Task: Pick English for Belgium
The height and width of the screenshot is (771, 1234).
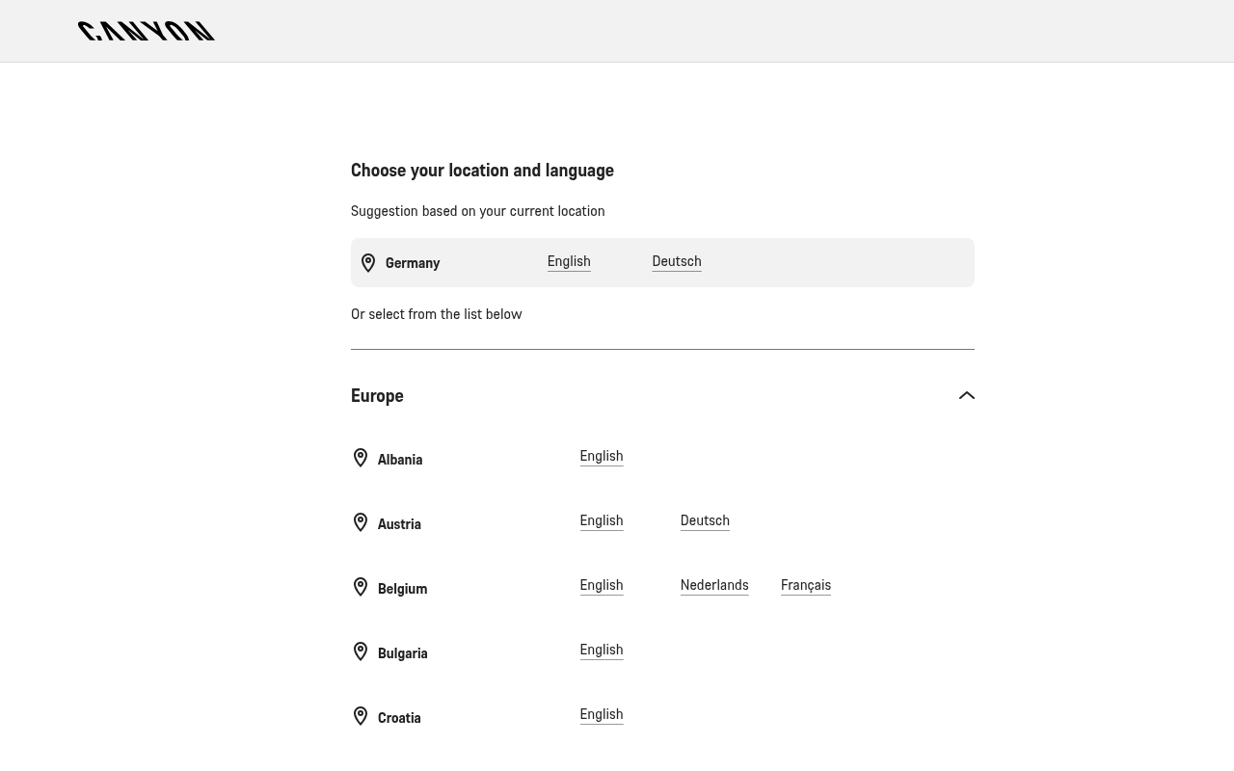Action: pyautogui.click(x=602, y=585)
